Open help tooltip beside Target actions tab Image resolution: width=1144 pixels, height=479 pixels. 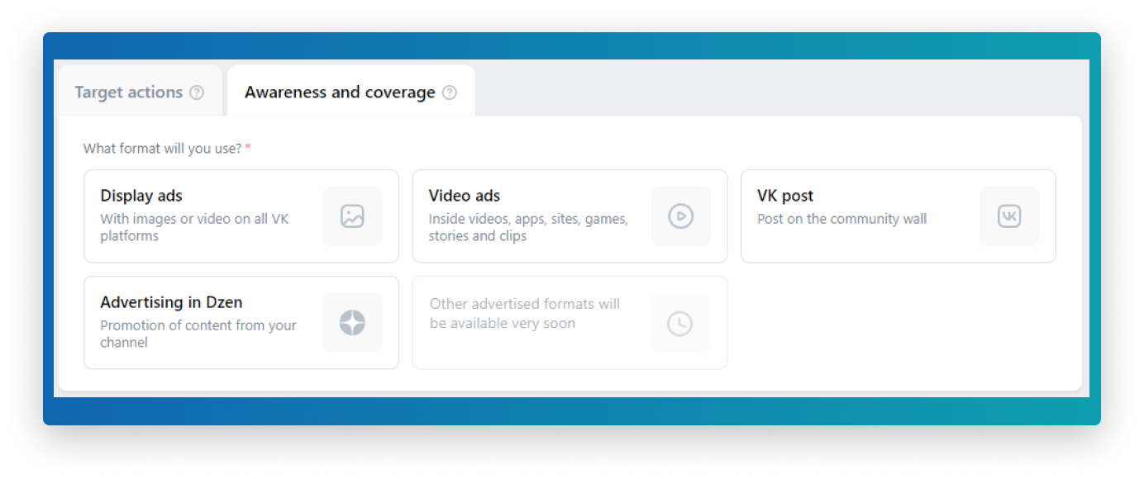point(197,92)
